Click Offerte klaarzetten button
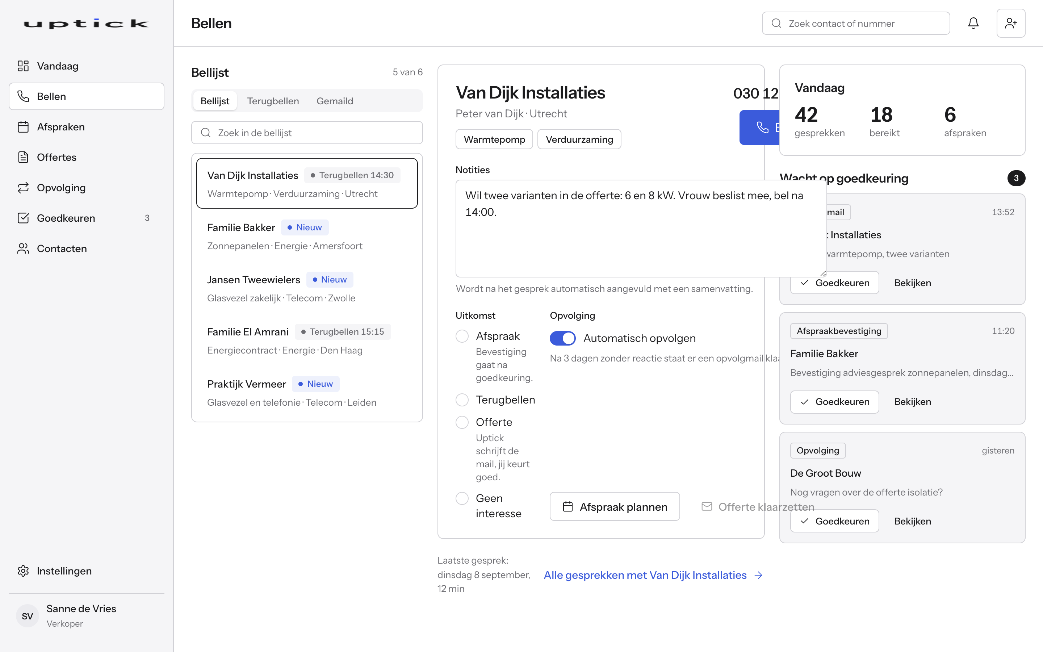 click(758, 507)
